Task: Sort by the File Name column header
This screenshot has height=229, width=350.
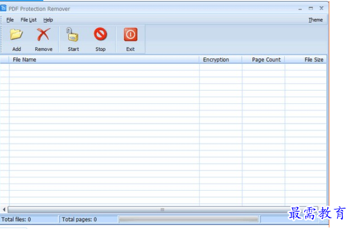Action: [x=104, y=60]
